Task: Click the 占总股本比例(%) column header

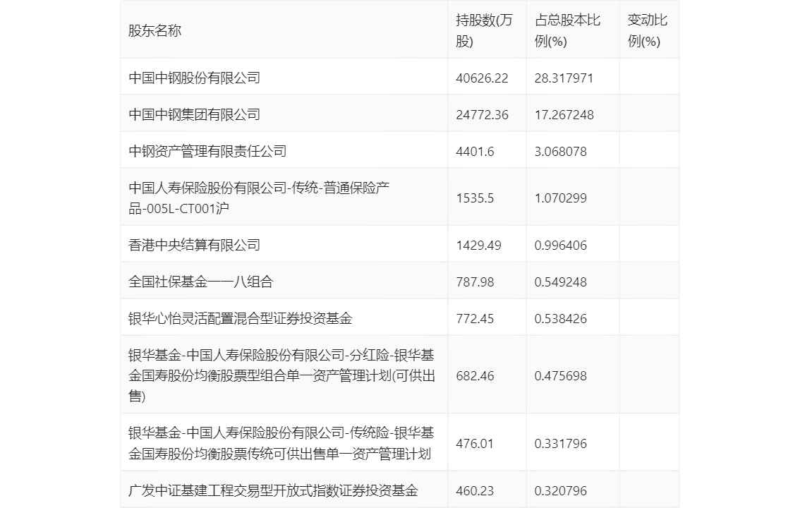Action: [x=567, y=30]
